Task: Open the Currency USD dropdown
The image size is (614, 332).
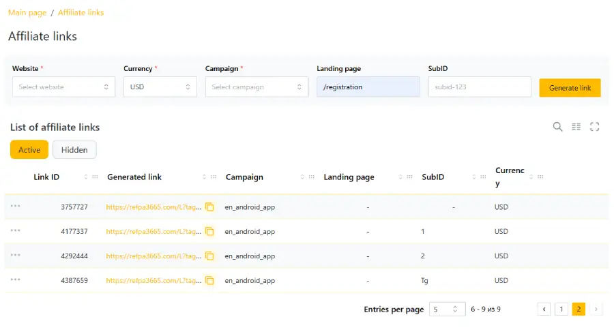Action: pos(160,87)
